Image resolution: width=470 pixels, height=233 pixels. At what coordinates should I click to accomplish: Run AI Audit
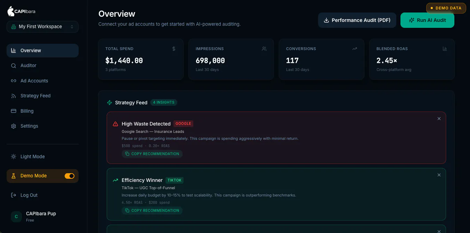pos(427,20)
